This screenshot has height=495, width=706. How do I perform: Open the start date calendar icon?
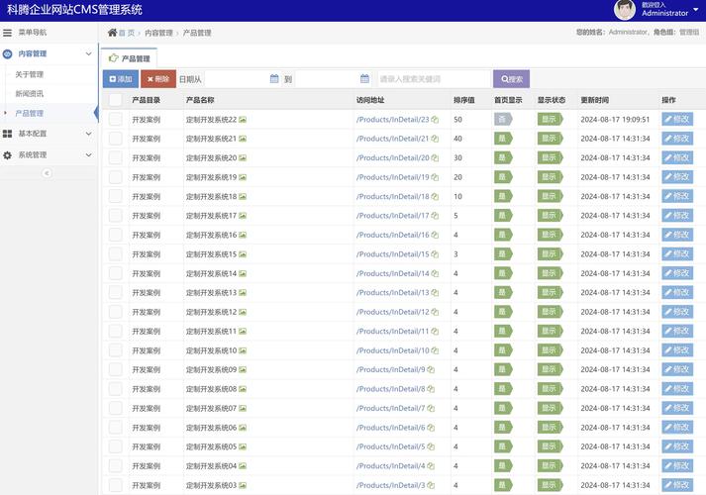(274, 79)
